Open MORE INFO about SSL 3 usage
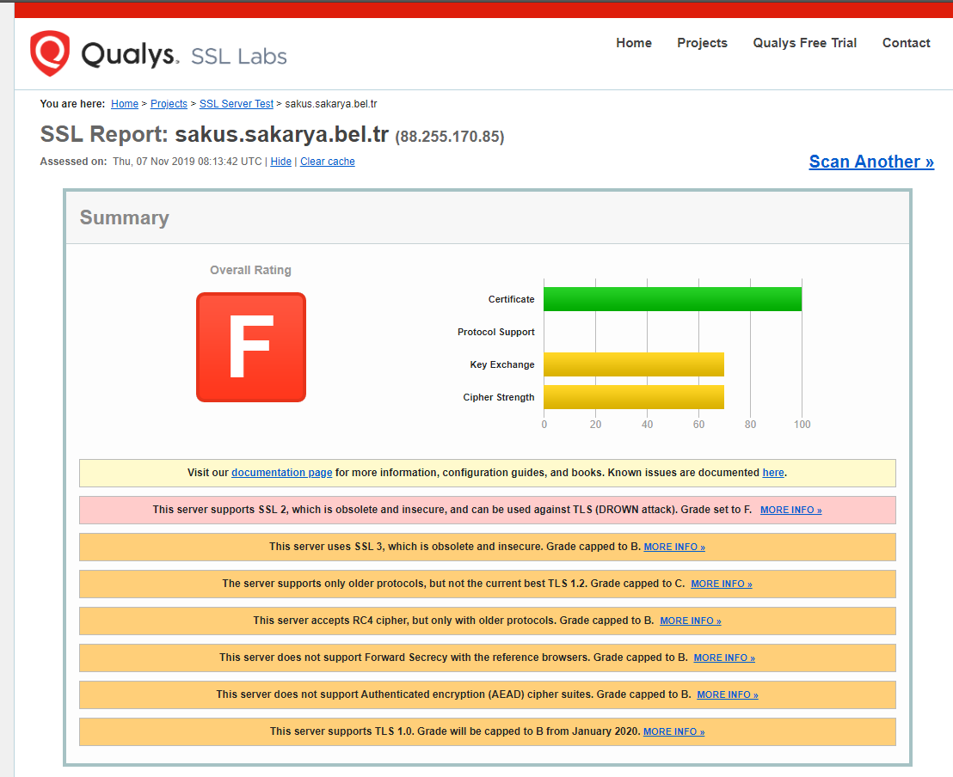The width and height of the screenshot is (953, 777). (673, 546)
